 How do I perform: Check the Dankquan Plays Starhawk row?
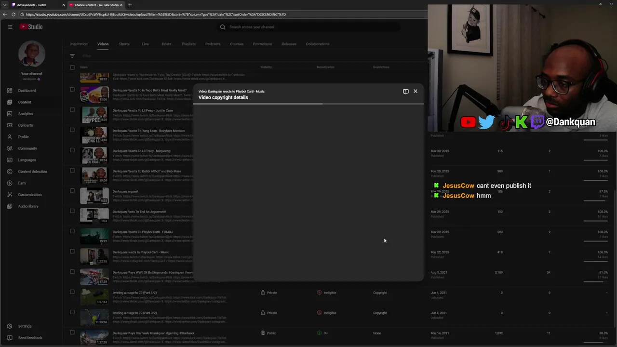click(72, 332)
